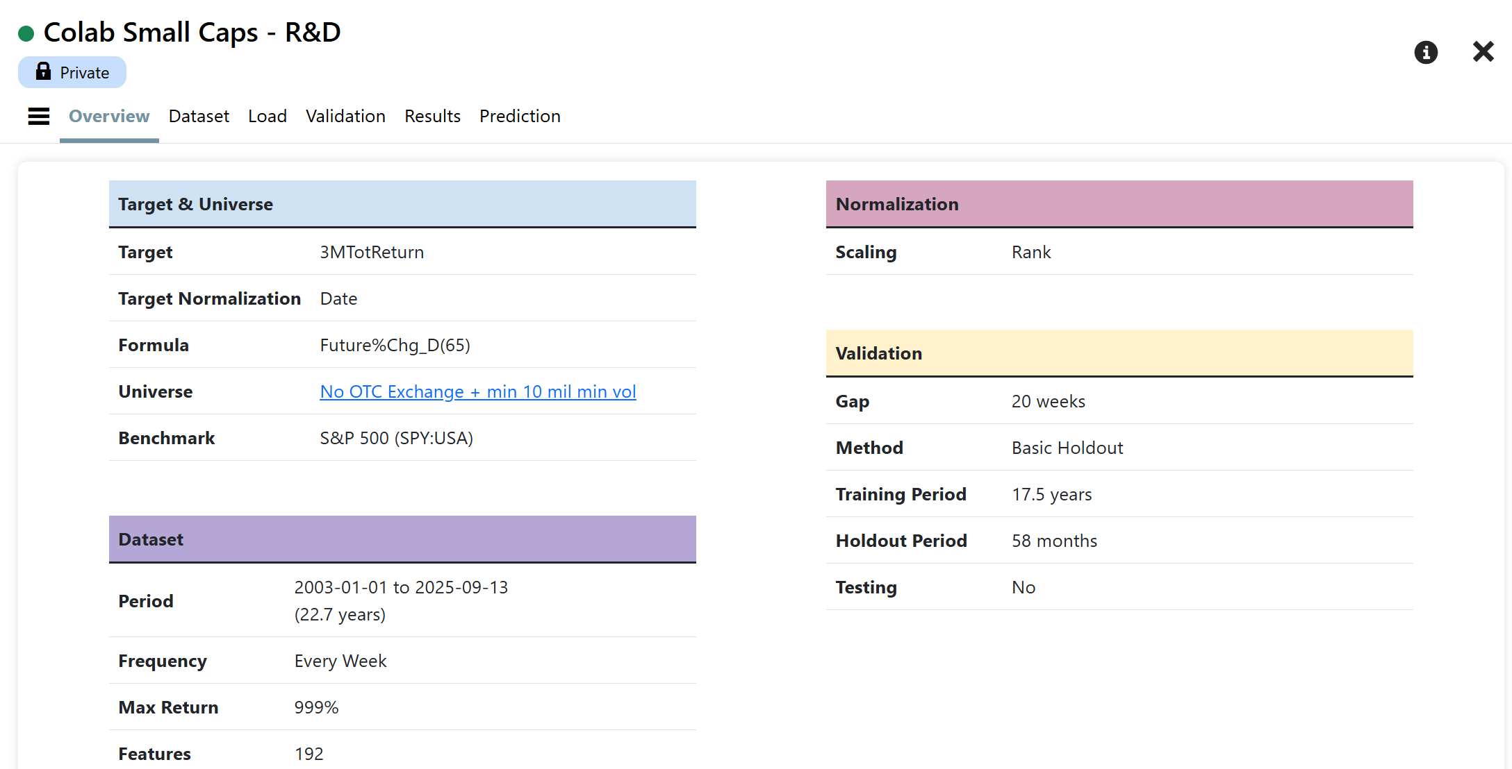Close the panel with X icon
This screenshot has height=769, width=1512.
1483,51
